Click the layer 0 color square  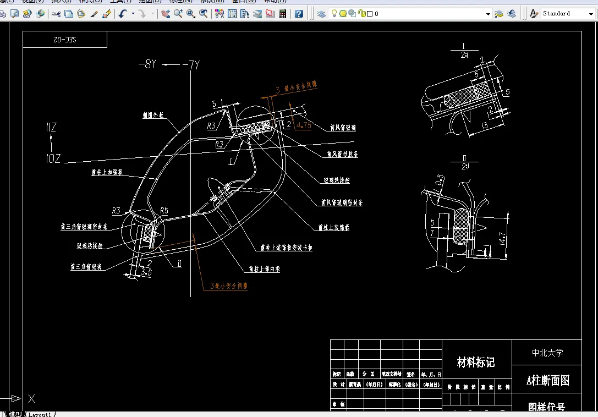tap(370, 14)
